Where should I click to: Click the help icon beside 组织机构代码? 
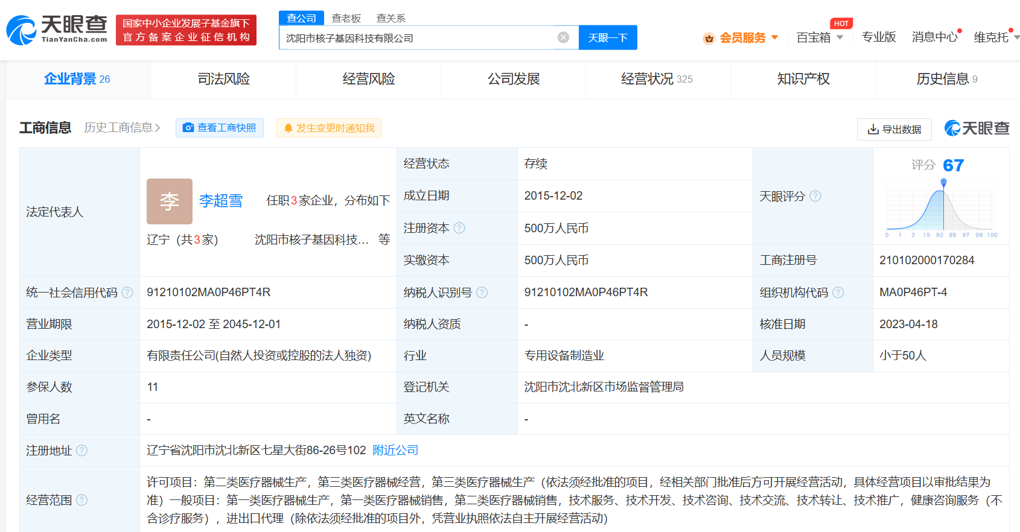point(838,293)
